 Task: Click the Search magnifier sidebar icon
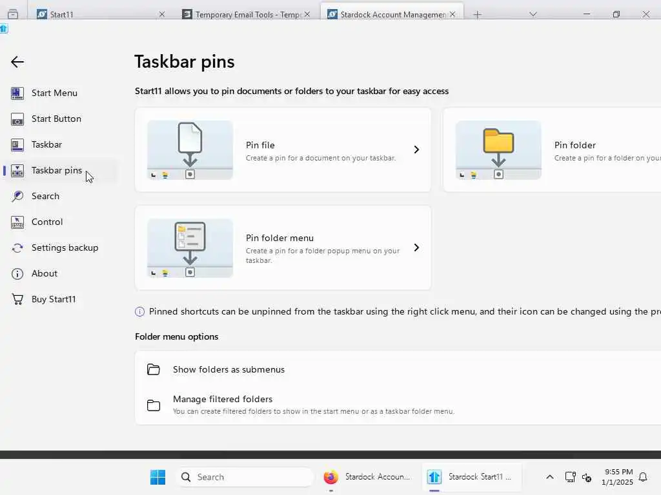17,196
